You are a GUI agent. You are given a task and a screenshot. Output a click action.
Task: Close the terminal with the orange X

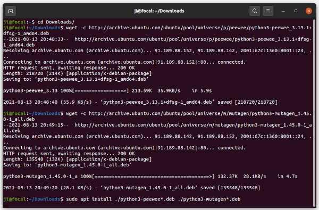(x=308, y=11)
